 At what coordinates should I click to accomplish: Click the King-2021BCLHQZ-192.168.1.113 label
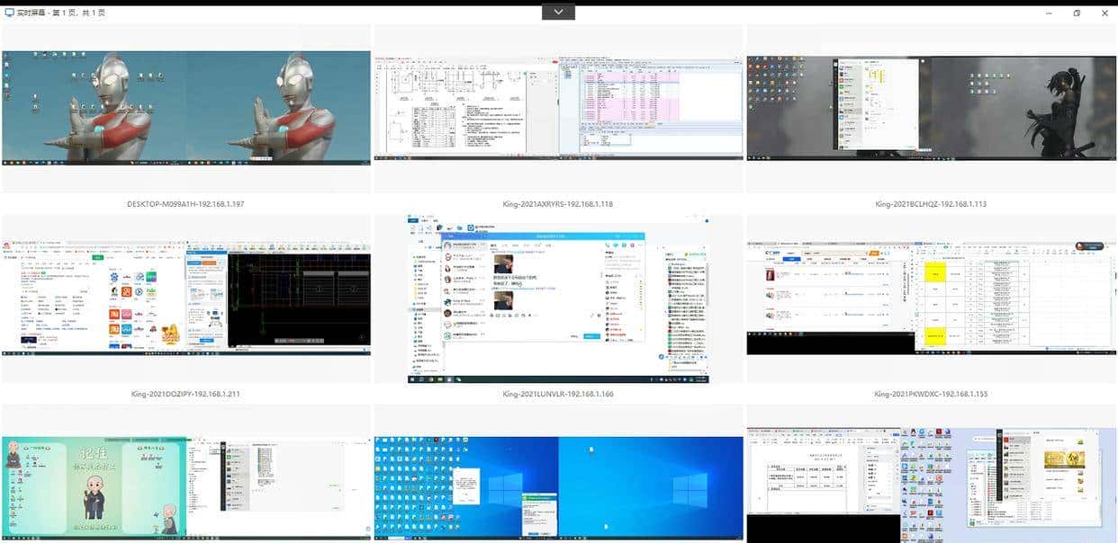(x=931, y=204)
